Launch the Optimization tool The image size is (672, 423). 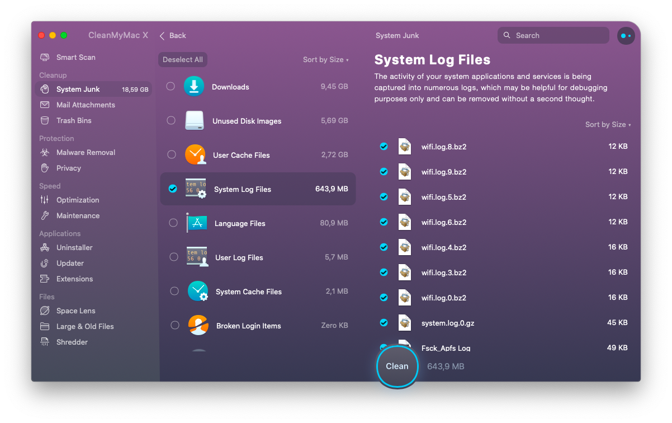77,200
